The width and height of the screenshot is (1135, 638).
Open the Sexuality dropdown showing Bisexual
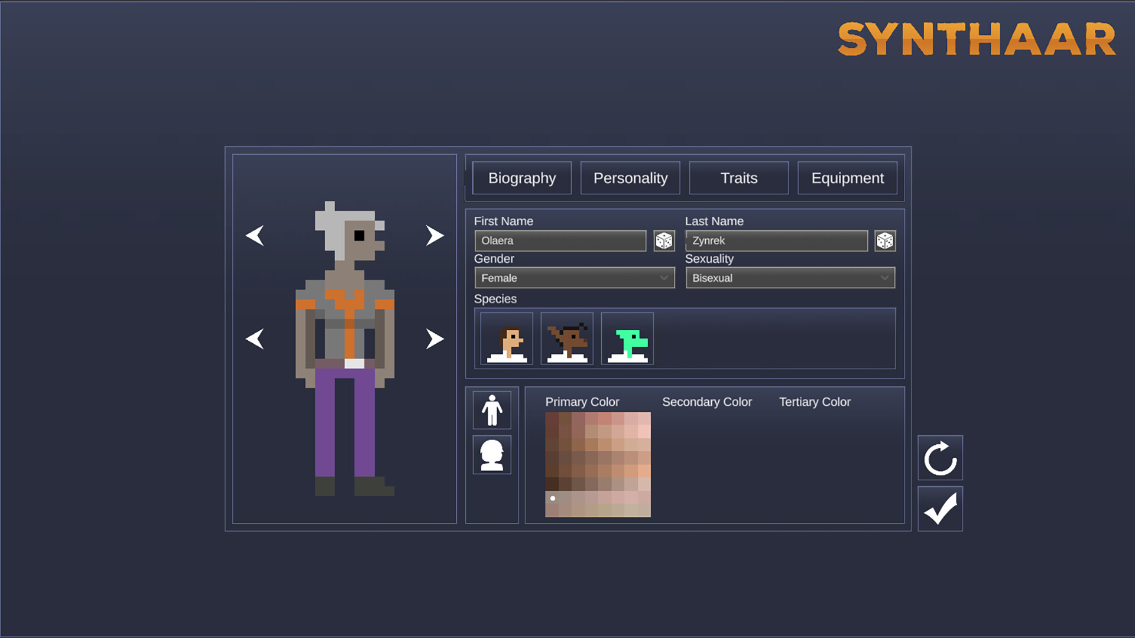tap(790, 278)
